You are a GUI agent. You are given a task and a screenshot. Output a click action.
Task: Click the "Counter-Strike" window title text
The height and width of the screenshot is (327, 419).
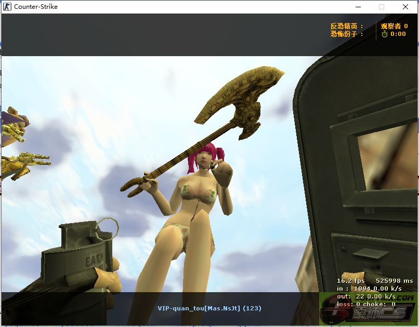coord(36,7)
